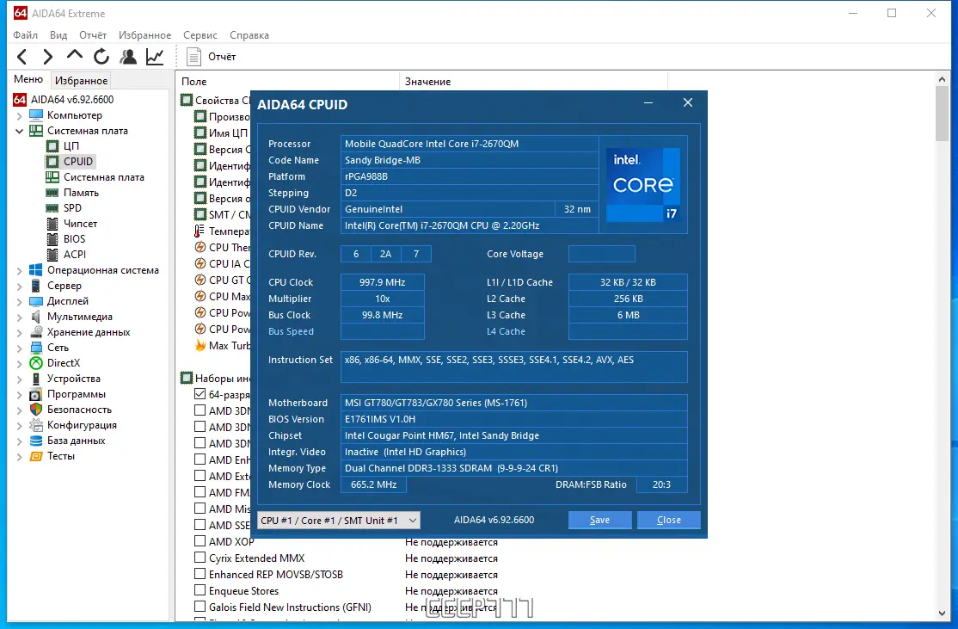The width and height of the screenshot is (958, 629).
Task: Open the ACPI chip icon item
Action: [52, 255]
